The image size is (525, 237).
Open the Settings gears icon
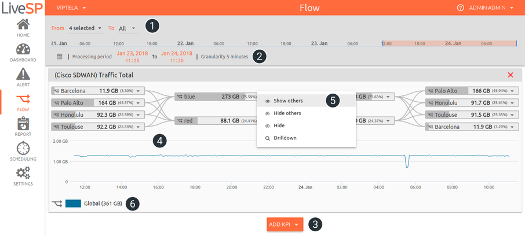[23, 173]
